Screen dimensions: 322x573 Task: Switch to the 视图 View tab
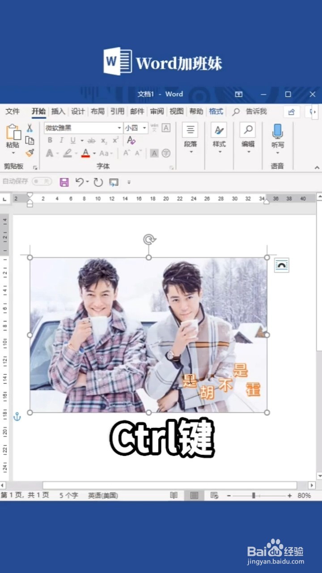(176, 111)
